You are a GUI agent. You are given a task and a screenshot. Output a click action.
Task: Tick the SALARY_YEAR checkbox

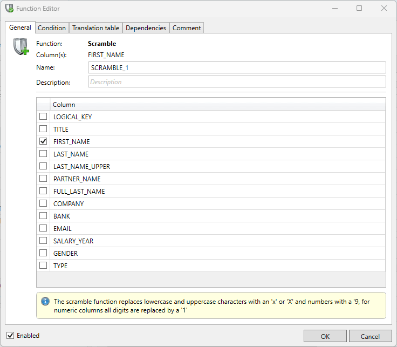[43, 241]
